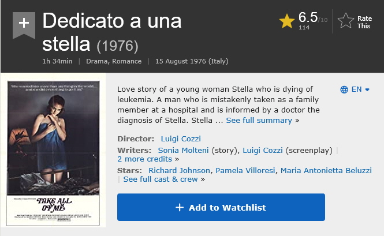Open Maria Antonietta Beluzzi's page
Image resolution: width=384 pixels, height=236 pixels.
coord(326,171)
